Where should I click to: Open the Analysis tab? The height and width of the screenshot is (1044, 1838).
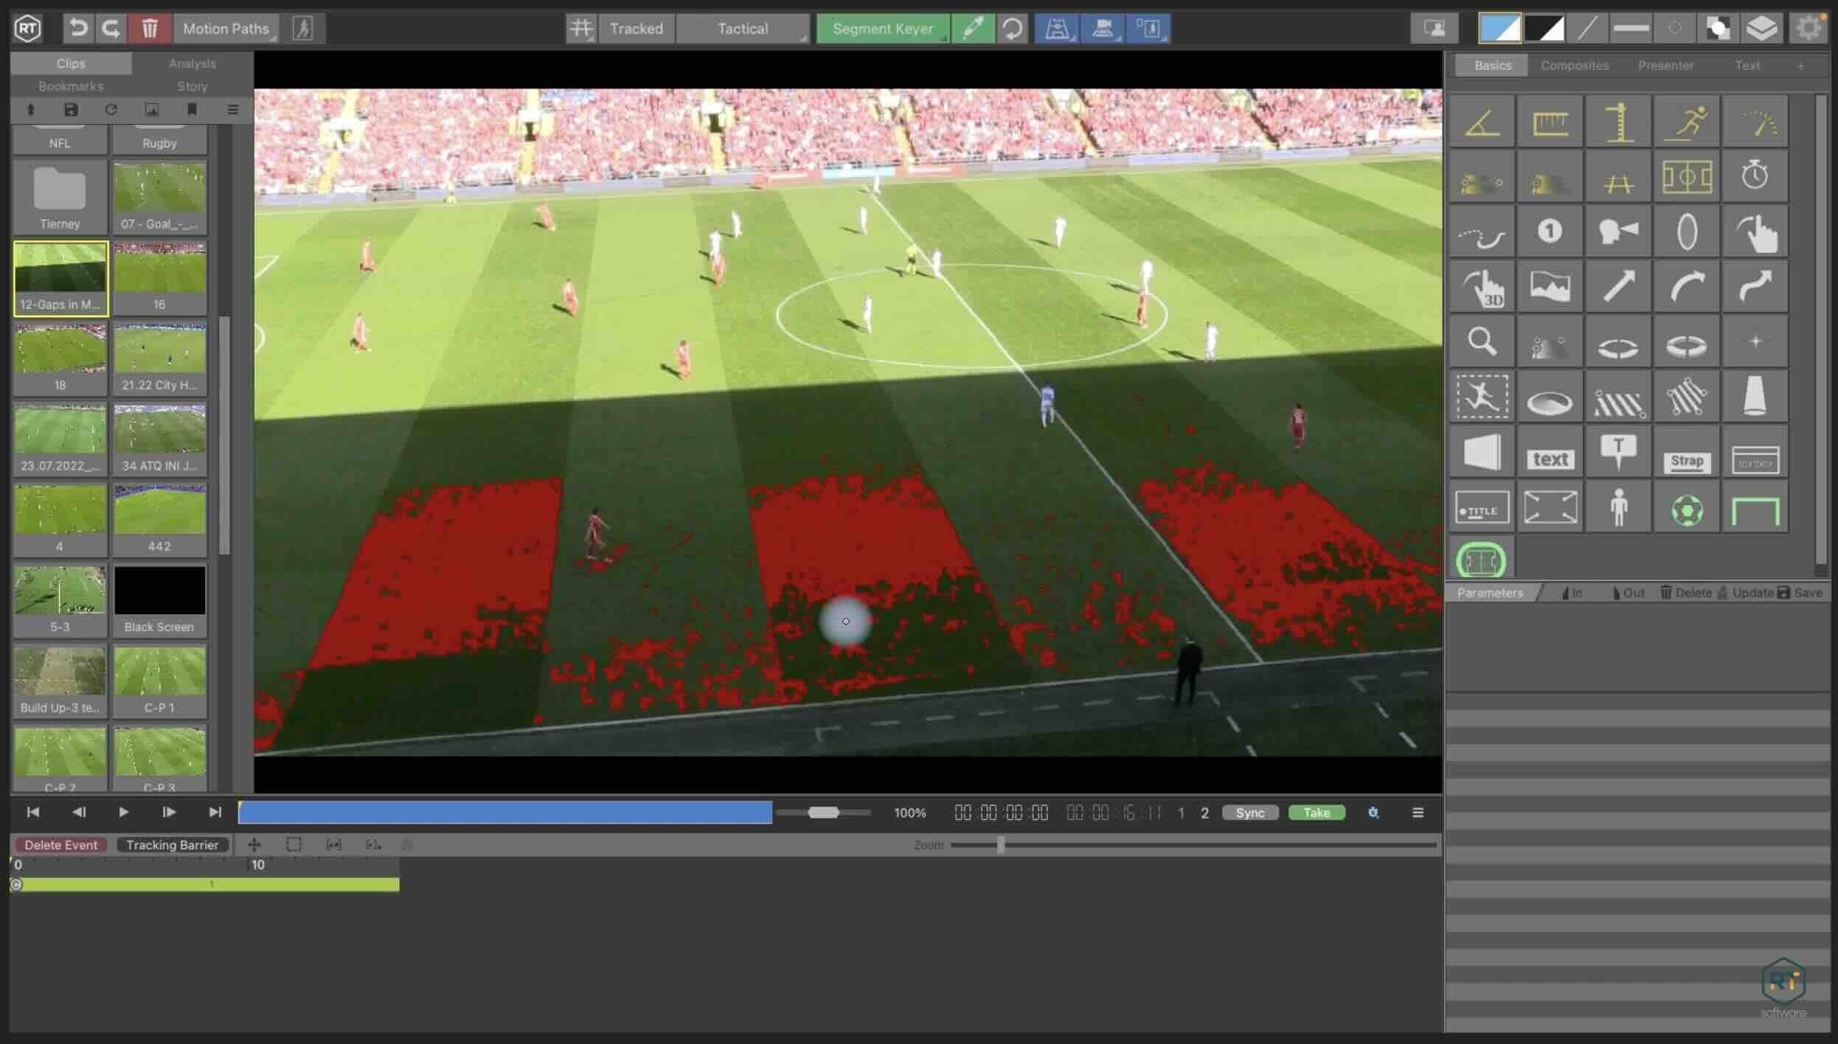click(192, 63)
